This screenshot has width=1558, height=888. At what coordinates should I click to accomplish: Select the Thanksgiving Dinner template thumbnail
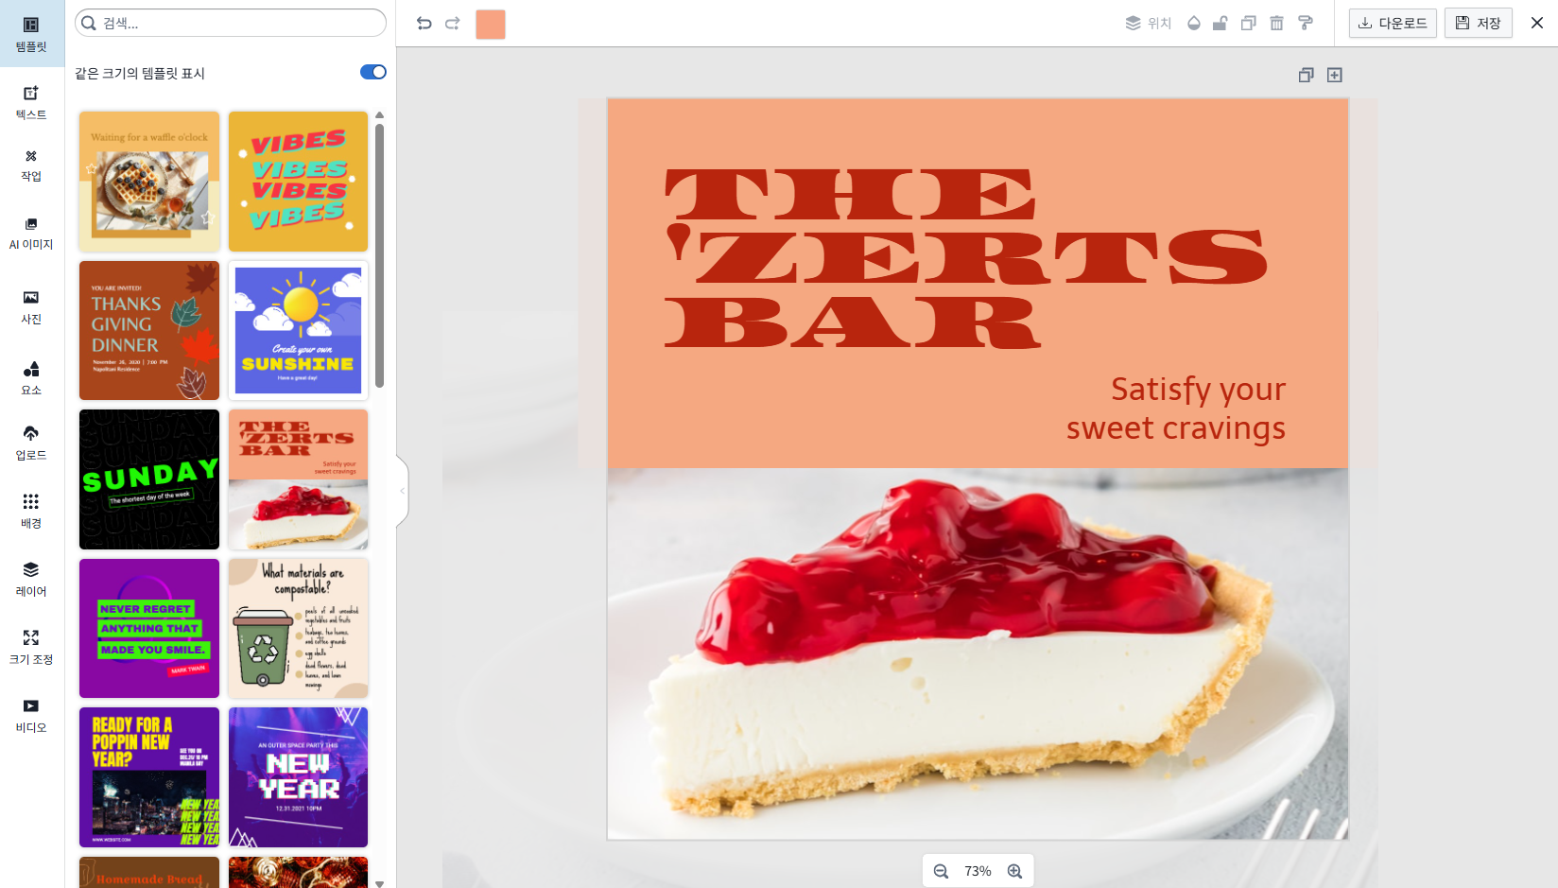(149, 330)
